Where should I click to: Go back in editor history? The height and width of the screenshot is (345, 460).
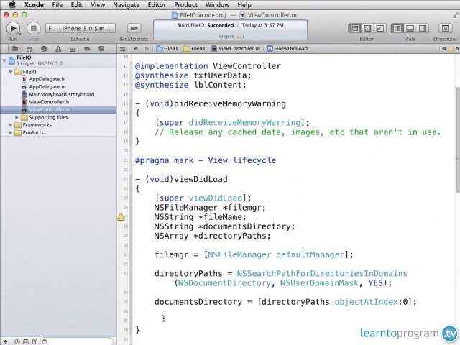coord(136,48)
